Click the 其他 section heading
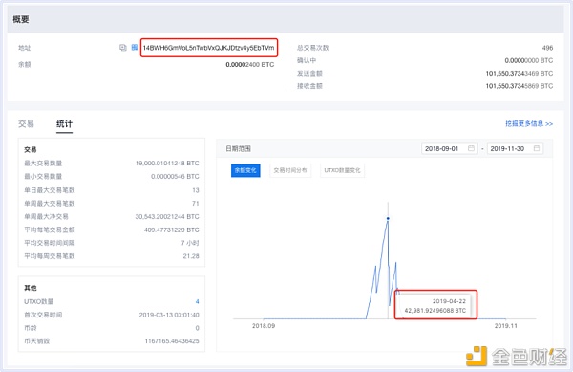Viewport: 573px width, 372px height. point(31,288)
